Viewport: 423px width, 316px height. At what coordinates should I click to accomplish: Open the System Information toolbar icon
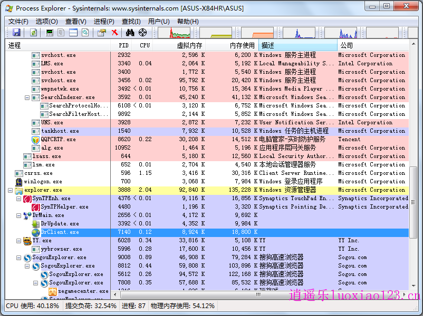tap(50, 33)
